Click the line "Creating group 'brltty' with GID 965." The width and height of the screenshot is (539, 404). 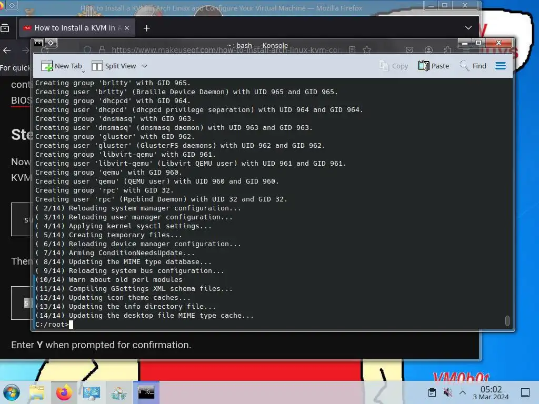(113, 83)
